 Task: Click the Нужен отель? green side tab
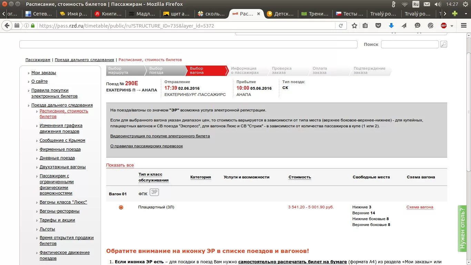462,228
